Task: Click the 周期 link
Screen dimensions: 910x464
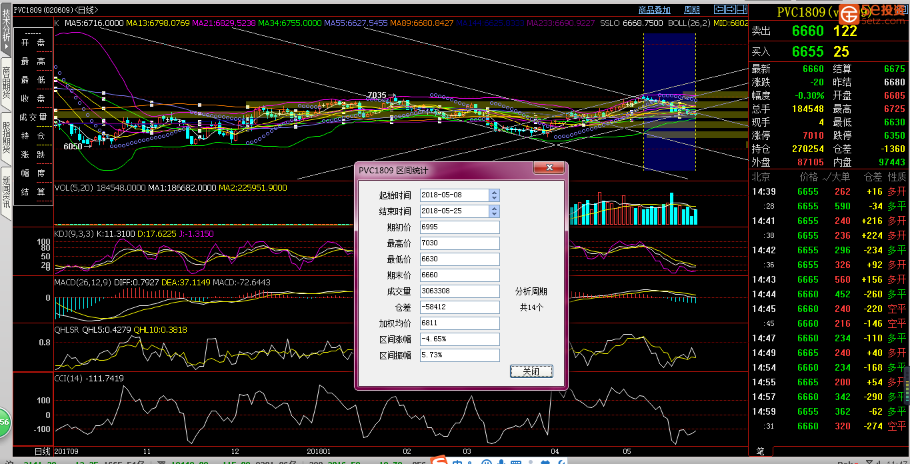Action: [x=692, y=10]
